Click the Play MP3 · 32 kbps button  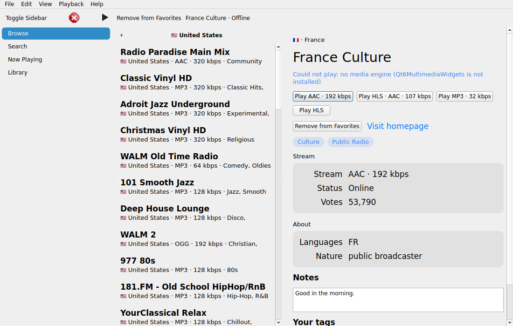(464, 96)
